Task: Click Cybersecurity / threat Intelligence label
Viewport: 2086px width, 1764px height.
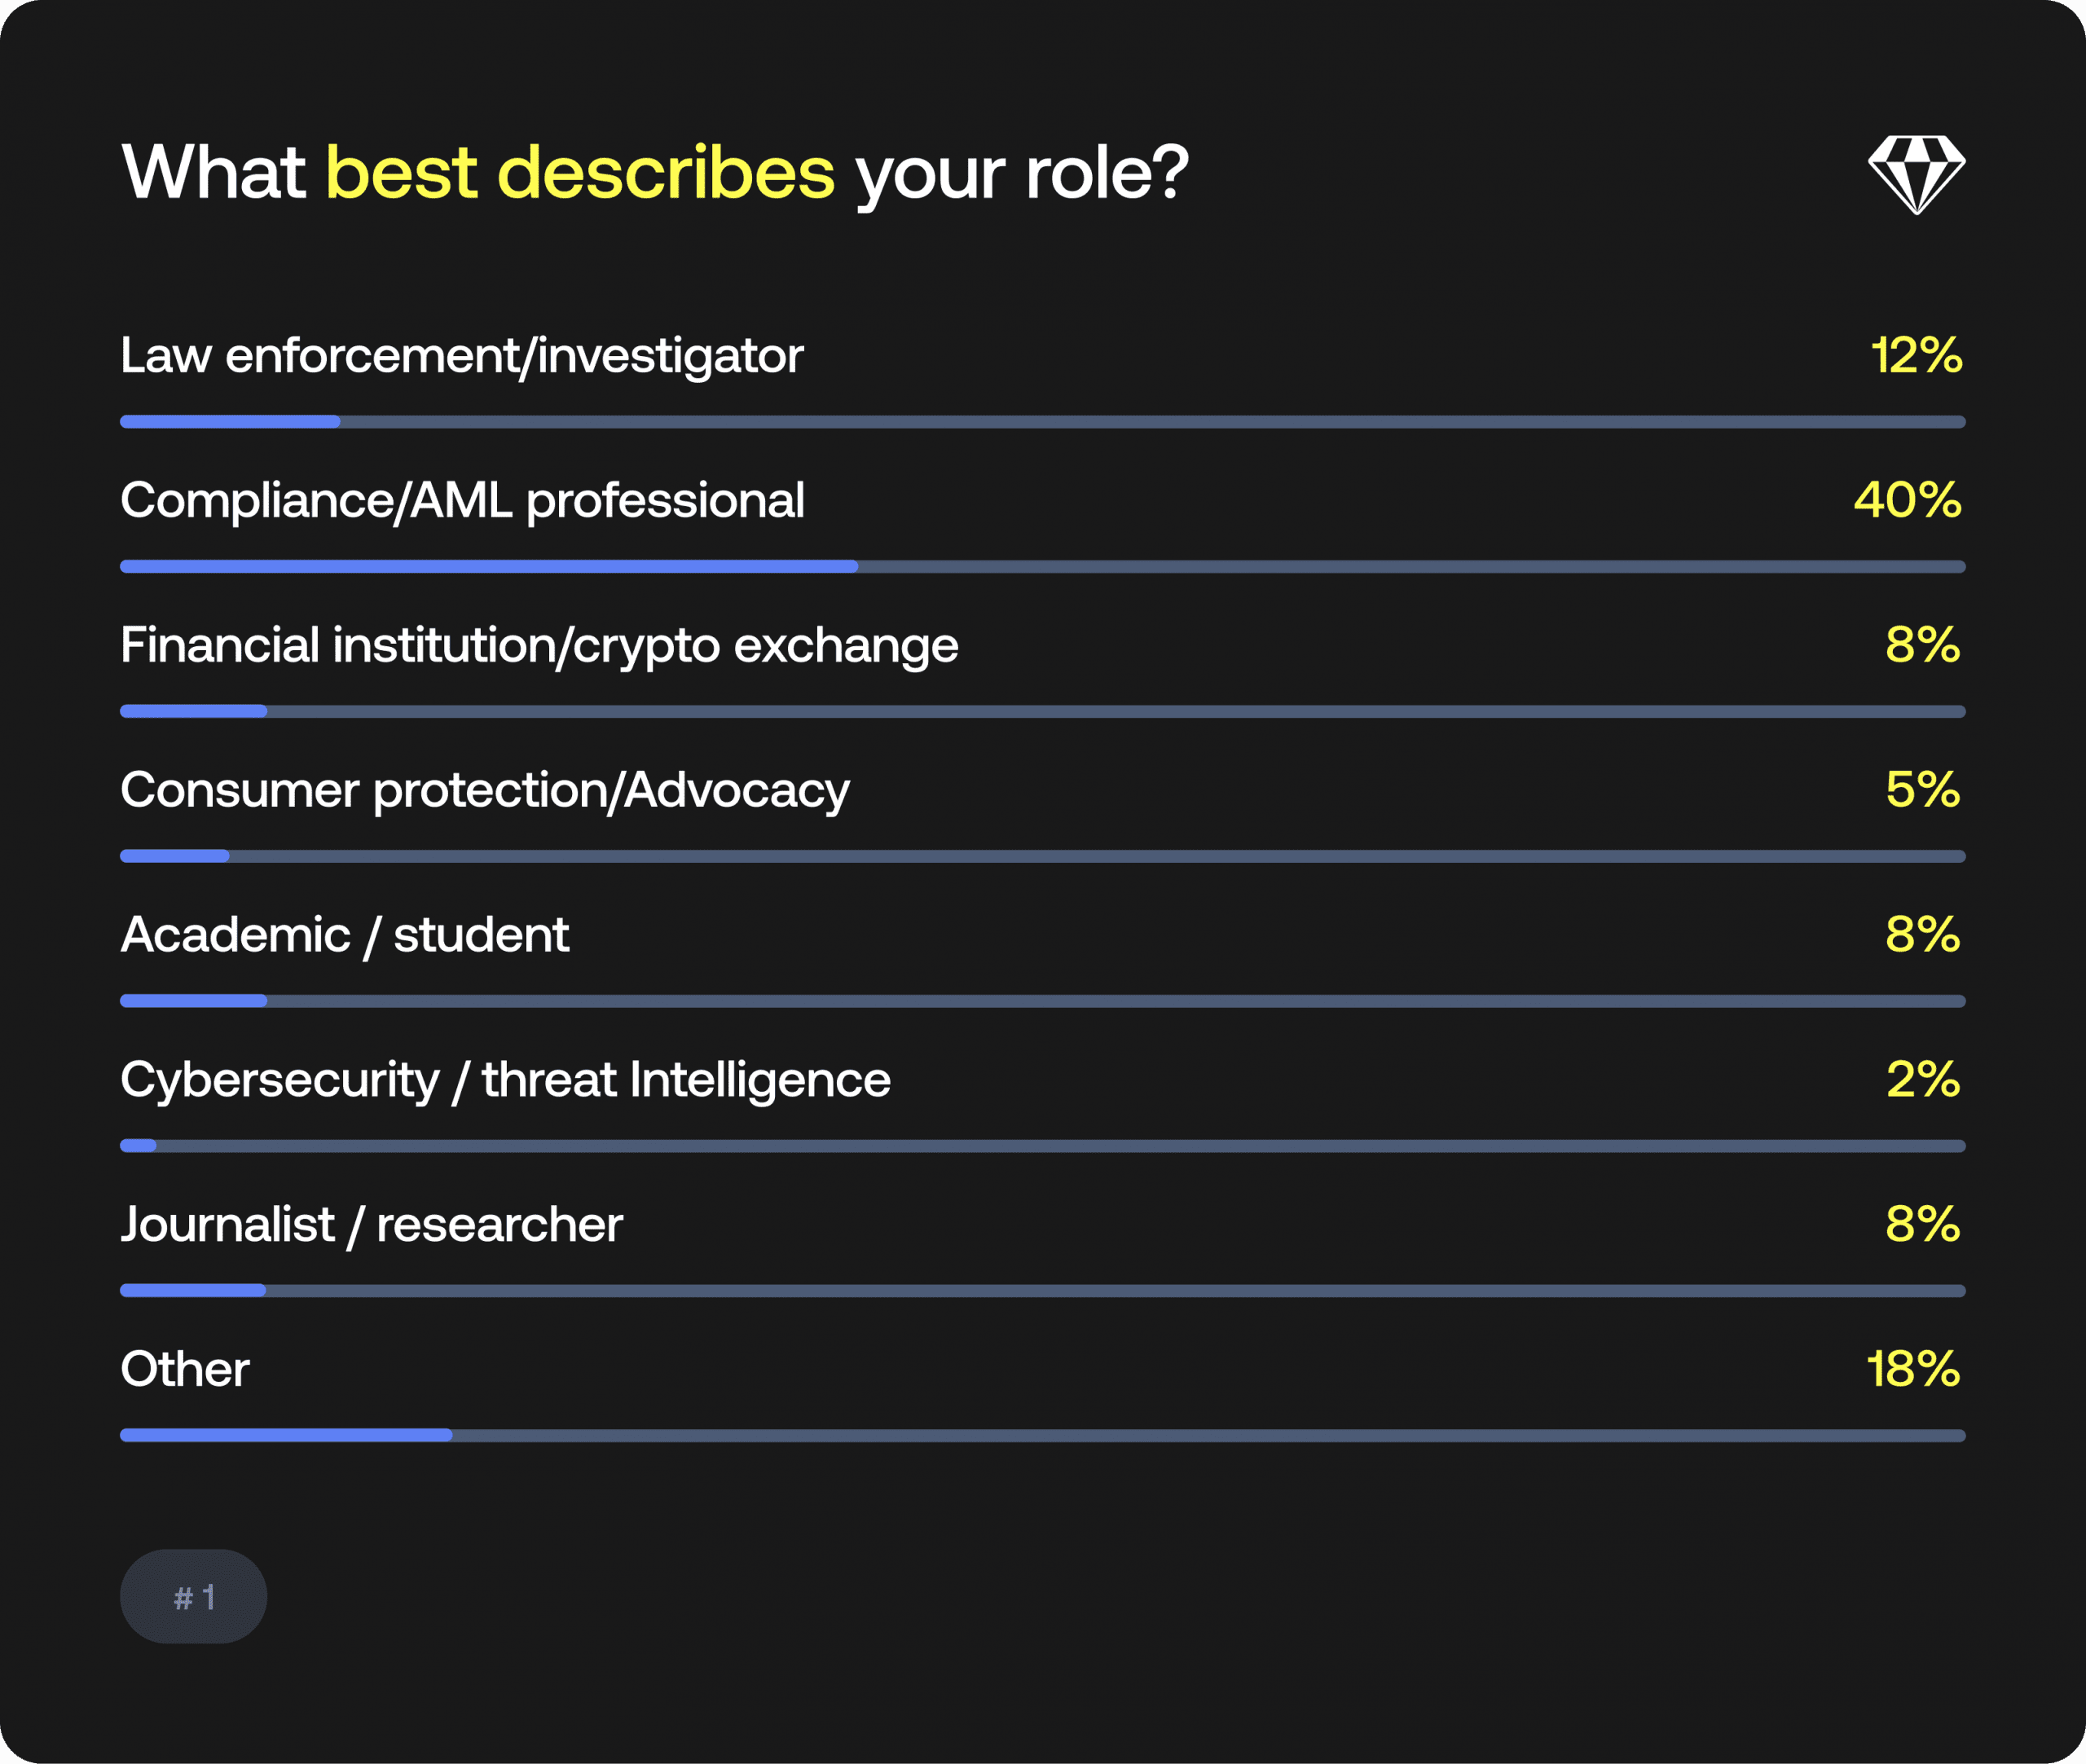Action: click(x=505, y=1080)
